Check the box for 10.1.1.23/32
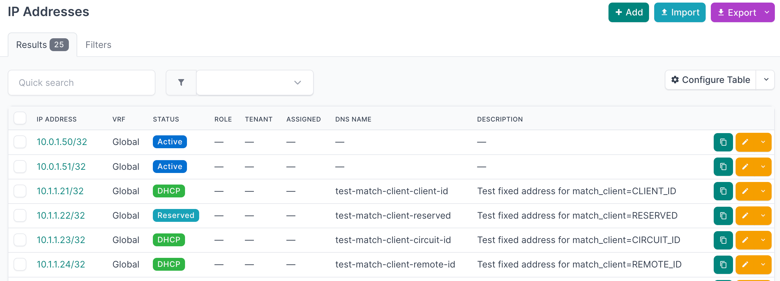 tap(20, 240)
